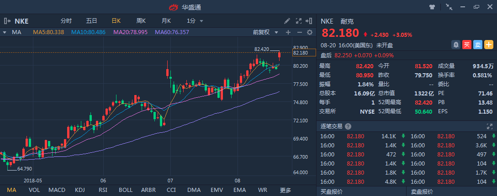Click the 64.790 low marker on chart
Image resolution: width=497 pixels, height=196 pixels.
click(25, 169)
